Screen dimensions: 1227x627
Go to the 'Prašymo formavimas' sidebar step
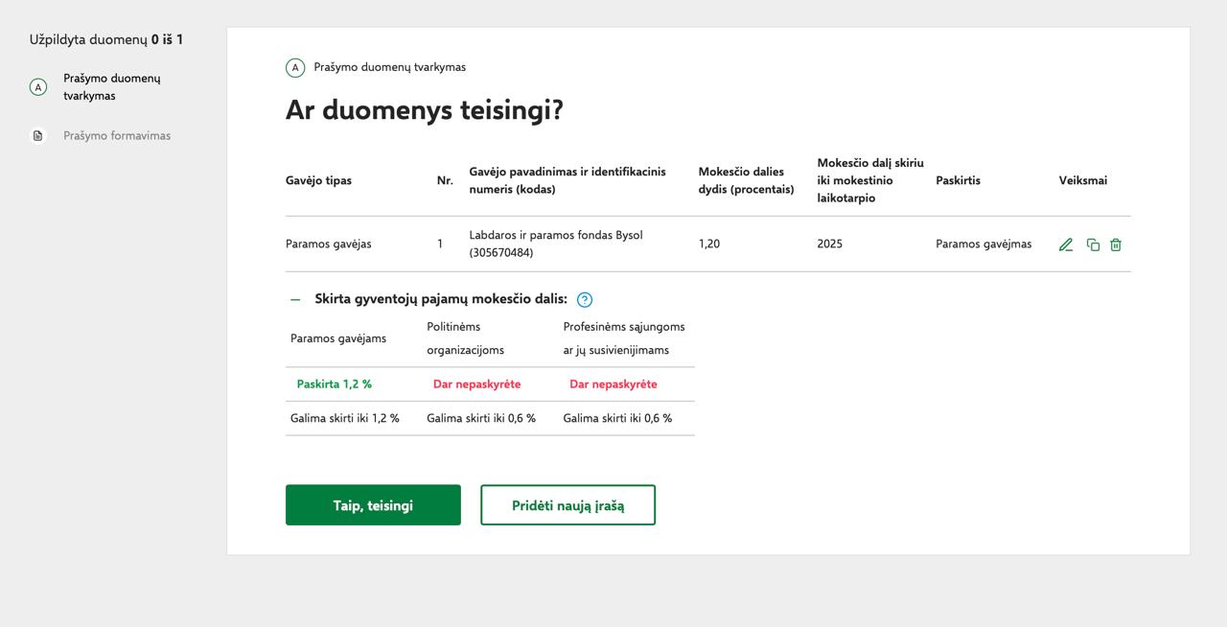117,136
